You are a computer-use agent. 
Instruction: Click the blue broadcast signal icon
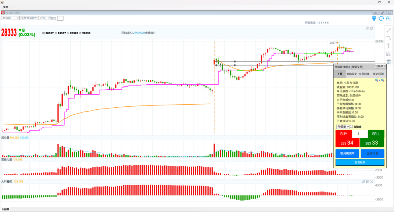(x=374, y=18)
